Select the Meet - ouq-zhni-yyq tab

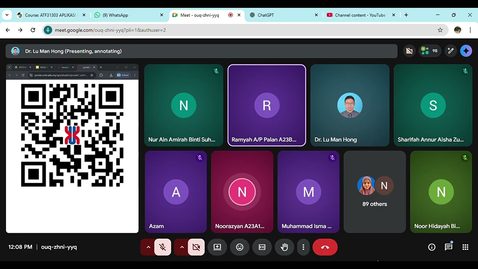[207, 15]
